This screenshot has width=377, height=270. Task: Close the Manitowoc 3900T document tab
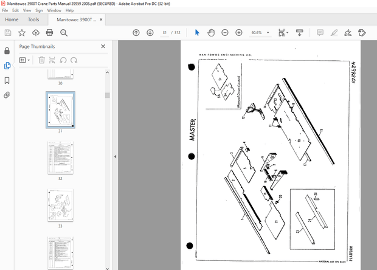pos(101,19)
